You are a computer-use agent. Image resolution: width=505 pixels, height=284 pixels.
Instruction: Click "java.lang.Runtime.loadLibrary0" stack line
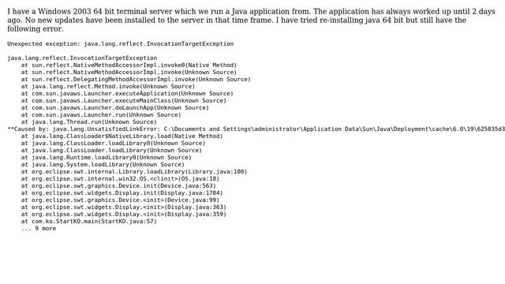[107, 157]
